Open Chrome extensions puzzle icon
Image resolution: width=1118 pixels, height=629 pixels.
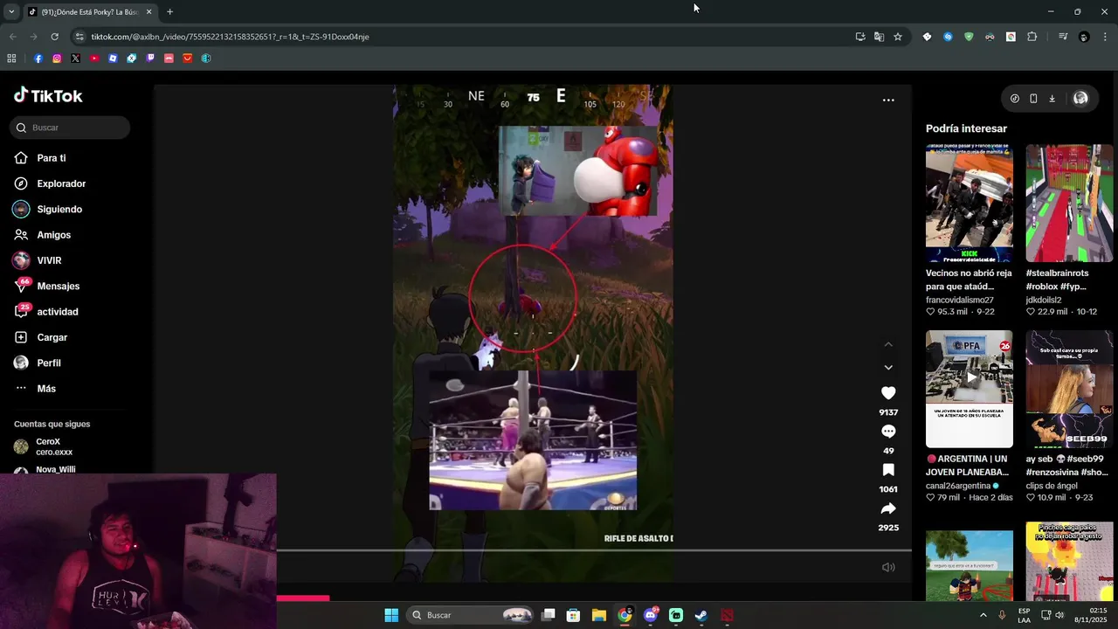1032,37
